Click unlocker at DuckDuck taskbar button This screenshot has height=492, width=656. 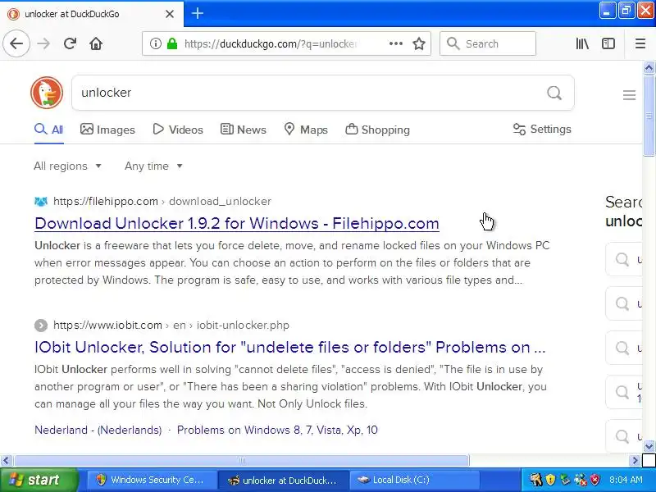[283, 480]
